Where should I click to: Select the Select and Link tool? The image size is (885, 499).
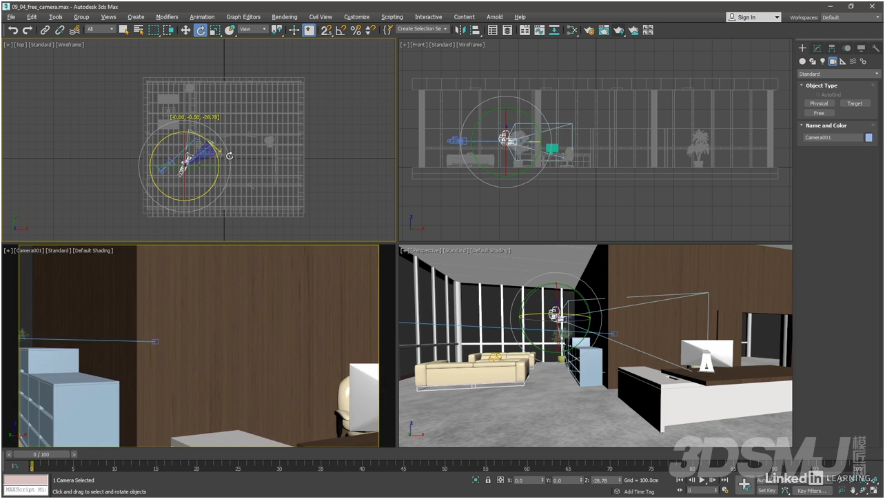click(45, 30)
